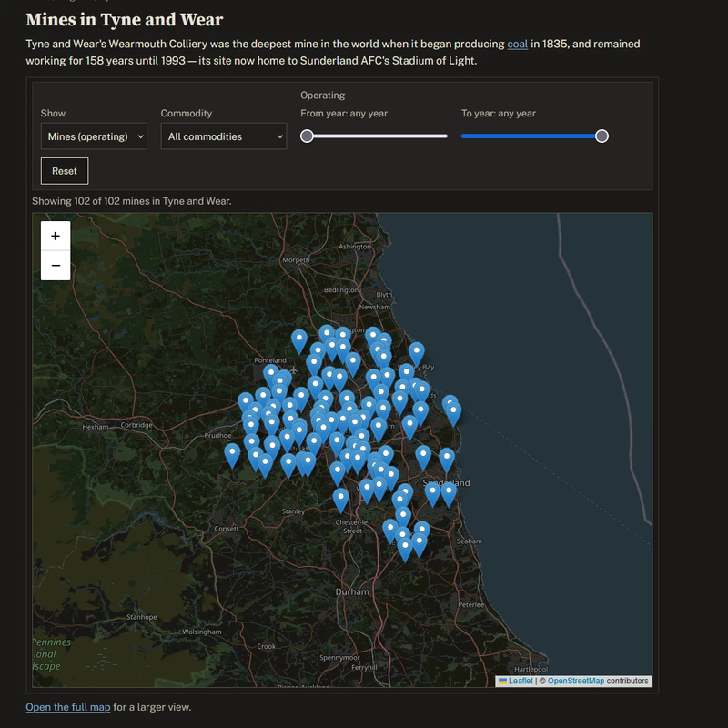
Task: Click the 'Mines in Tyne and Wear' heading
Action: tap(125, 19)
